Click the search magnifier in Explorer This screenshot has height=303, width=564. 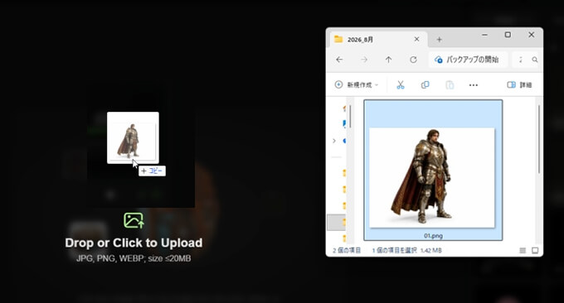pos(535,60)
